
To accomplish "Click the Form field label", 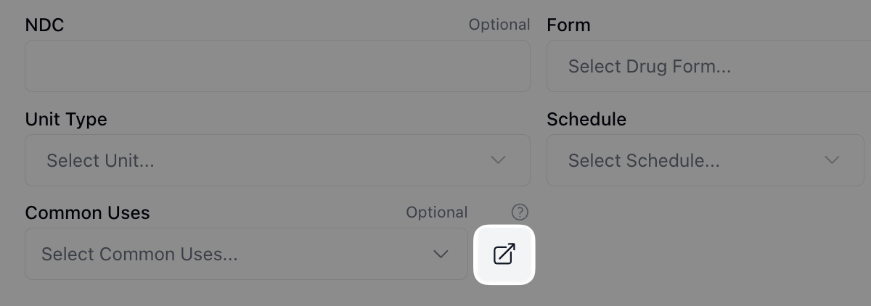I will click(x=568, y=25).
